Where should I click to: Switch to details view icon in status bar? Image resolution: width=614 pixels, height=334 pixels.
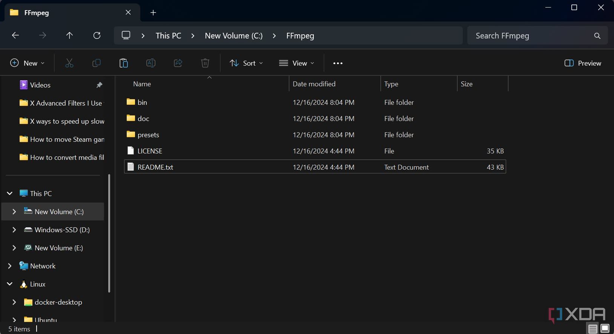pyautogui.click(x=593, y=329)
